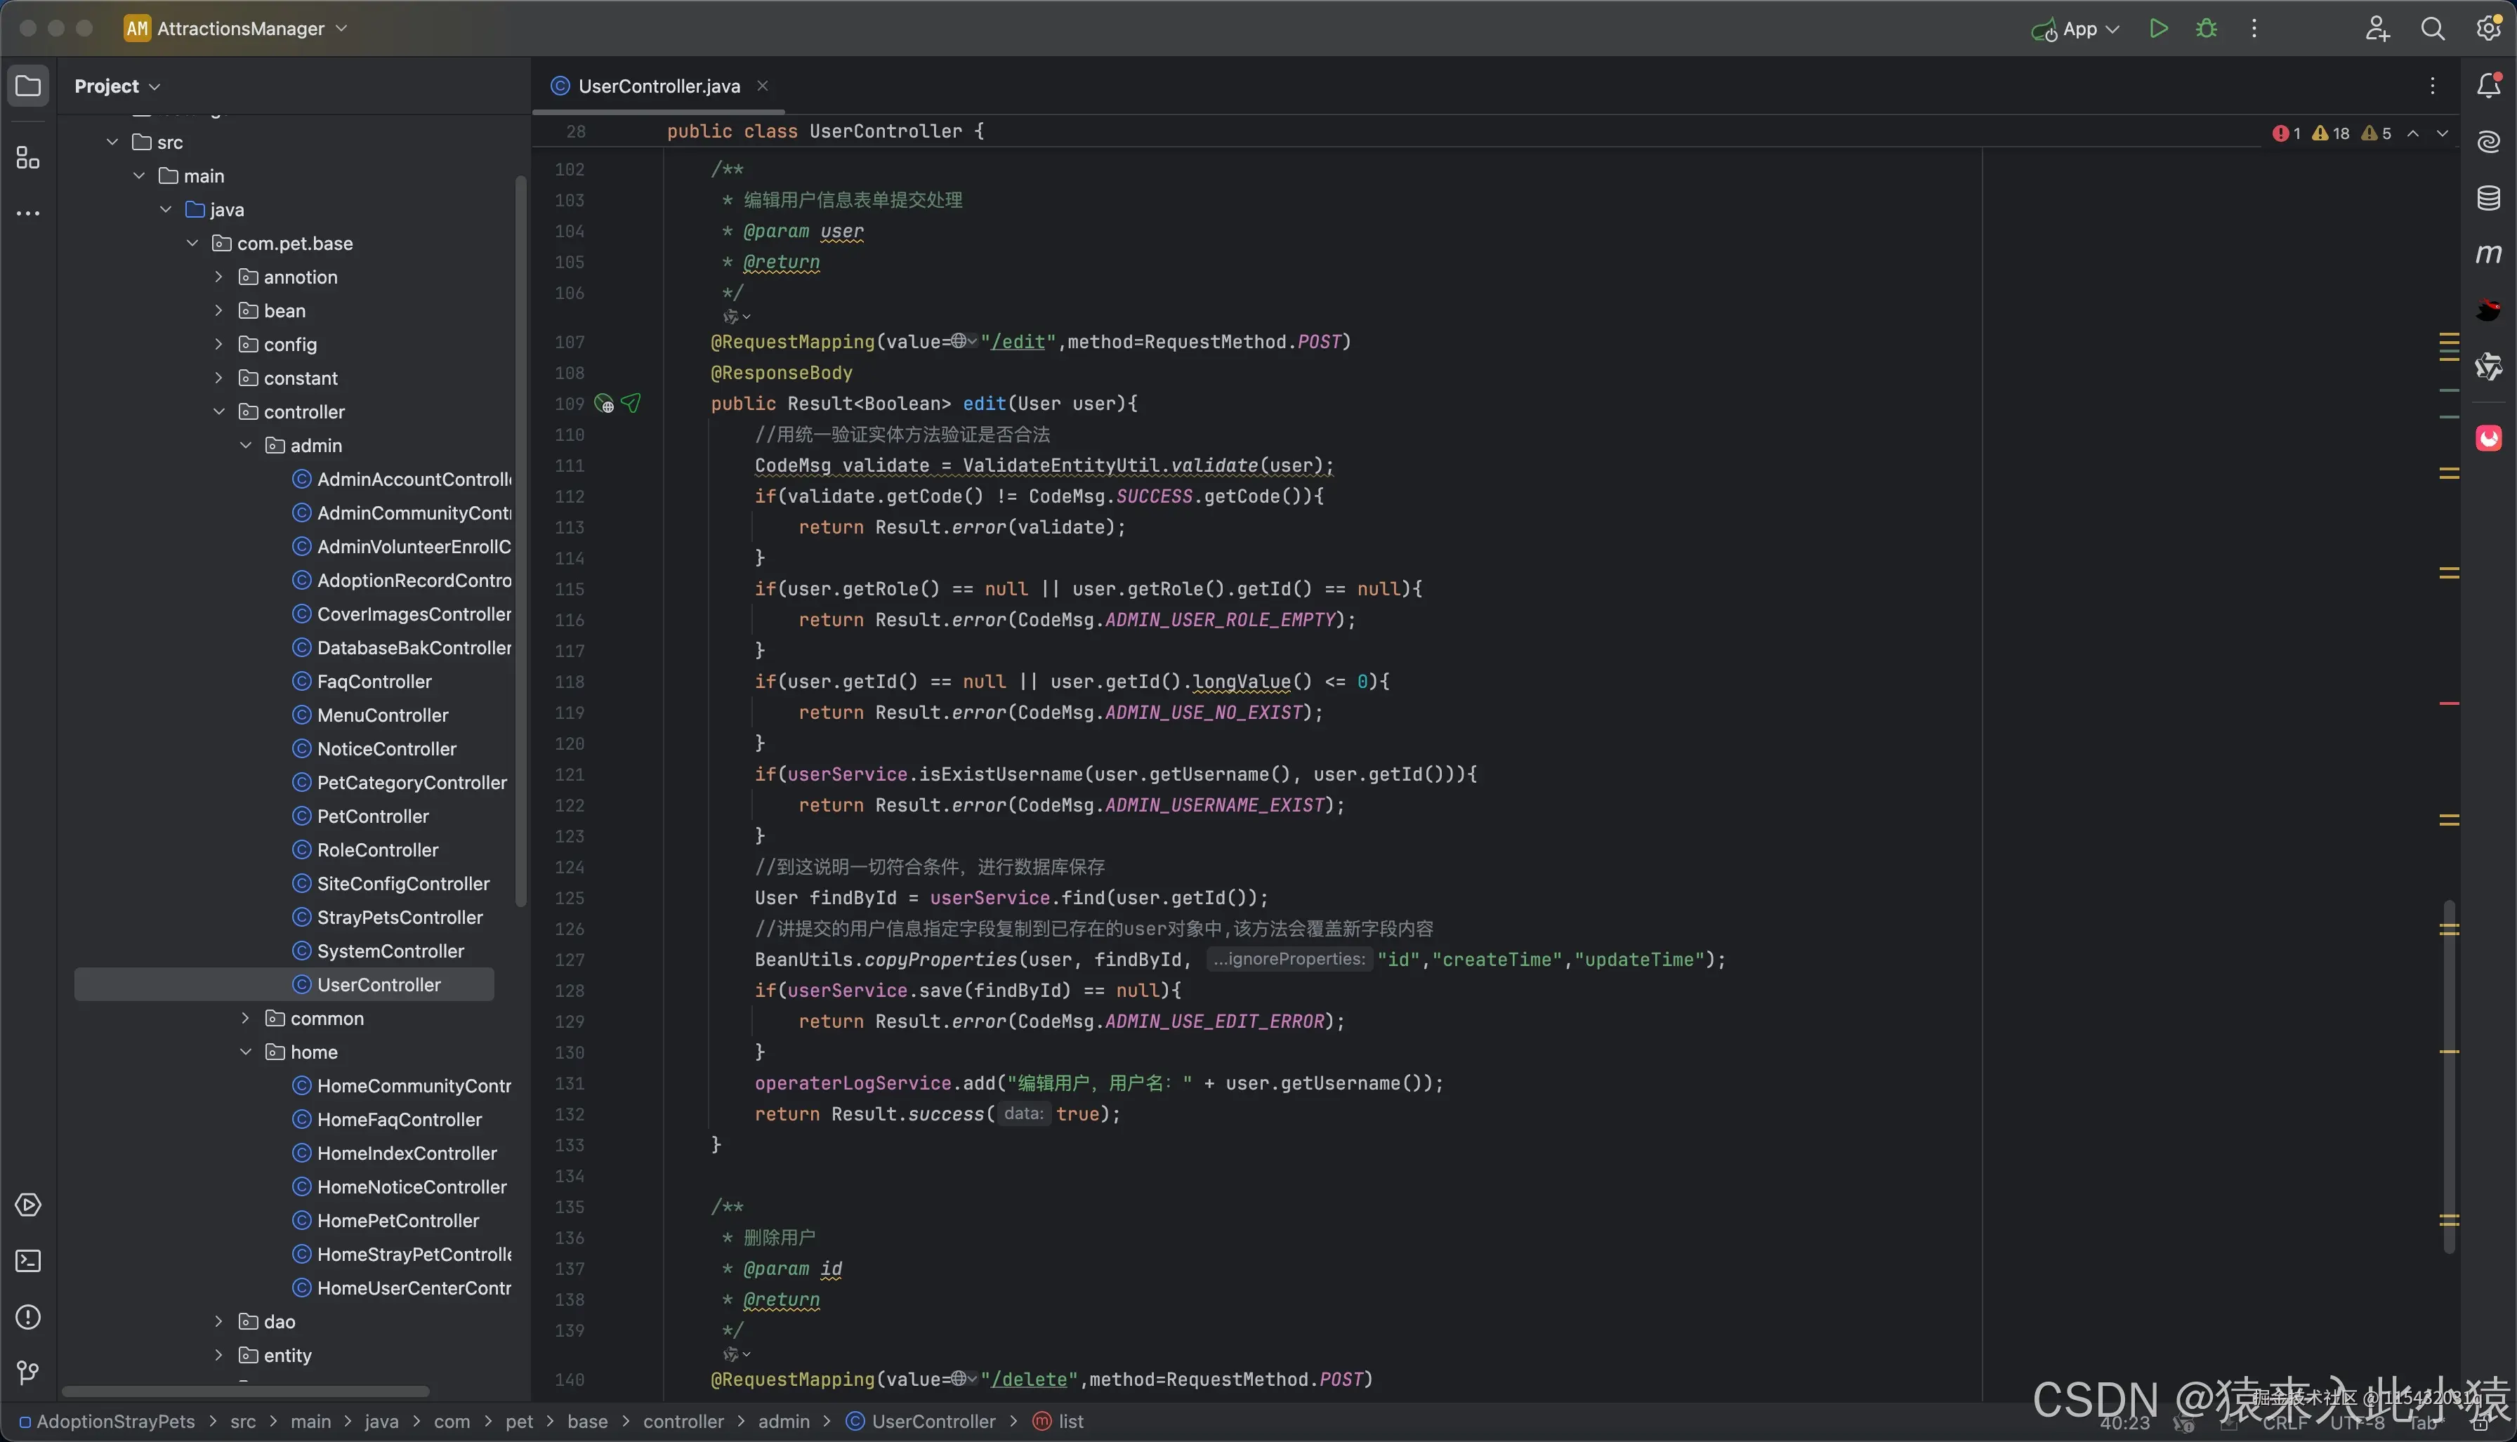Collapse the com.pet.base package
Image resolution: width=2517 pixels, height=1442 pixels.
pos(193,244)
